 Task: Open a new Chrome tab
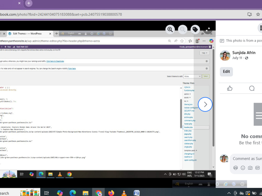coord(29,3)
